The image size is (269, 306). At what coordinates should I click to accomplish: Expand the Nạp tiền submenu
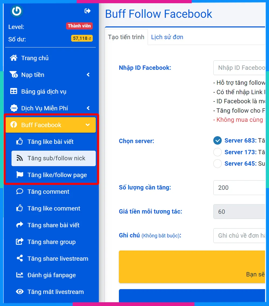(88, 75)
